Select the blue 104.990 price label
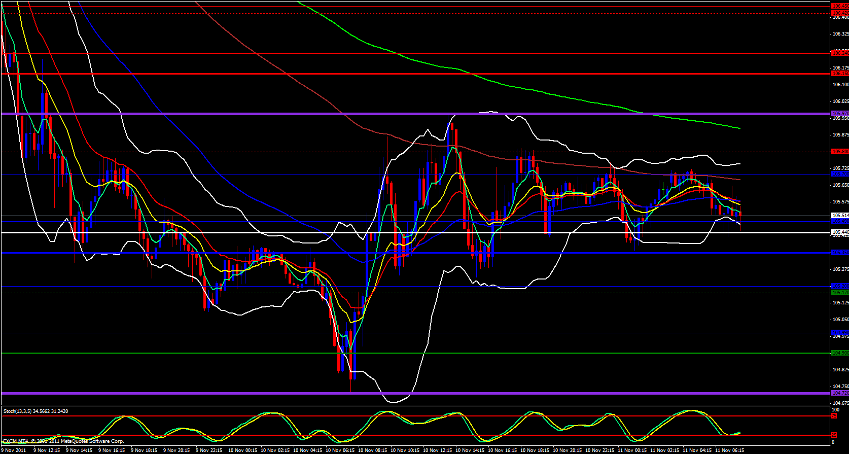 point(840,333)
